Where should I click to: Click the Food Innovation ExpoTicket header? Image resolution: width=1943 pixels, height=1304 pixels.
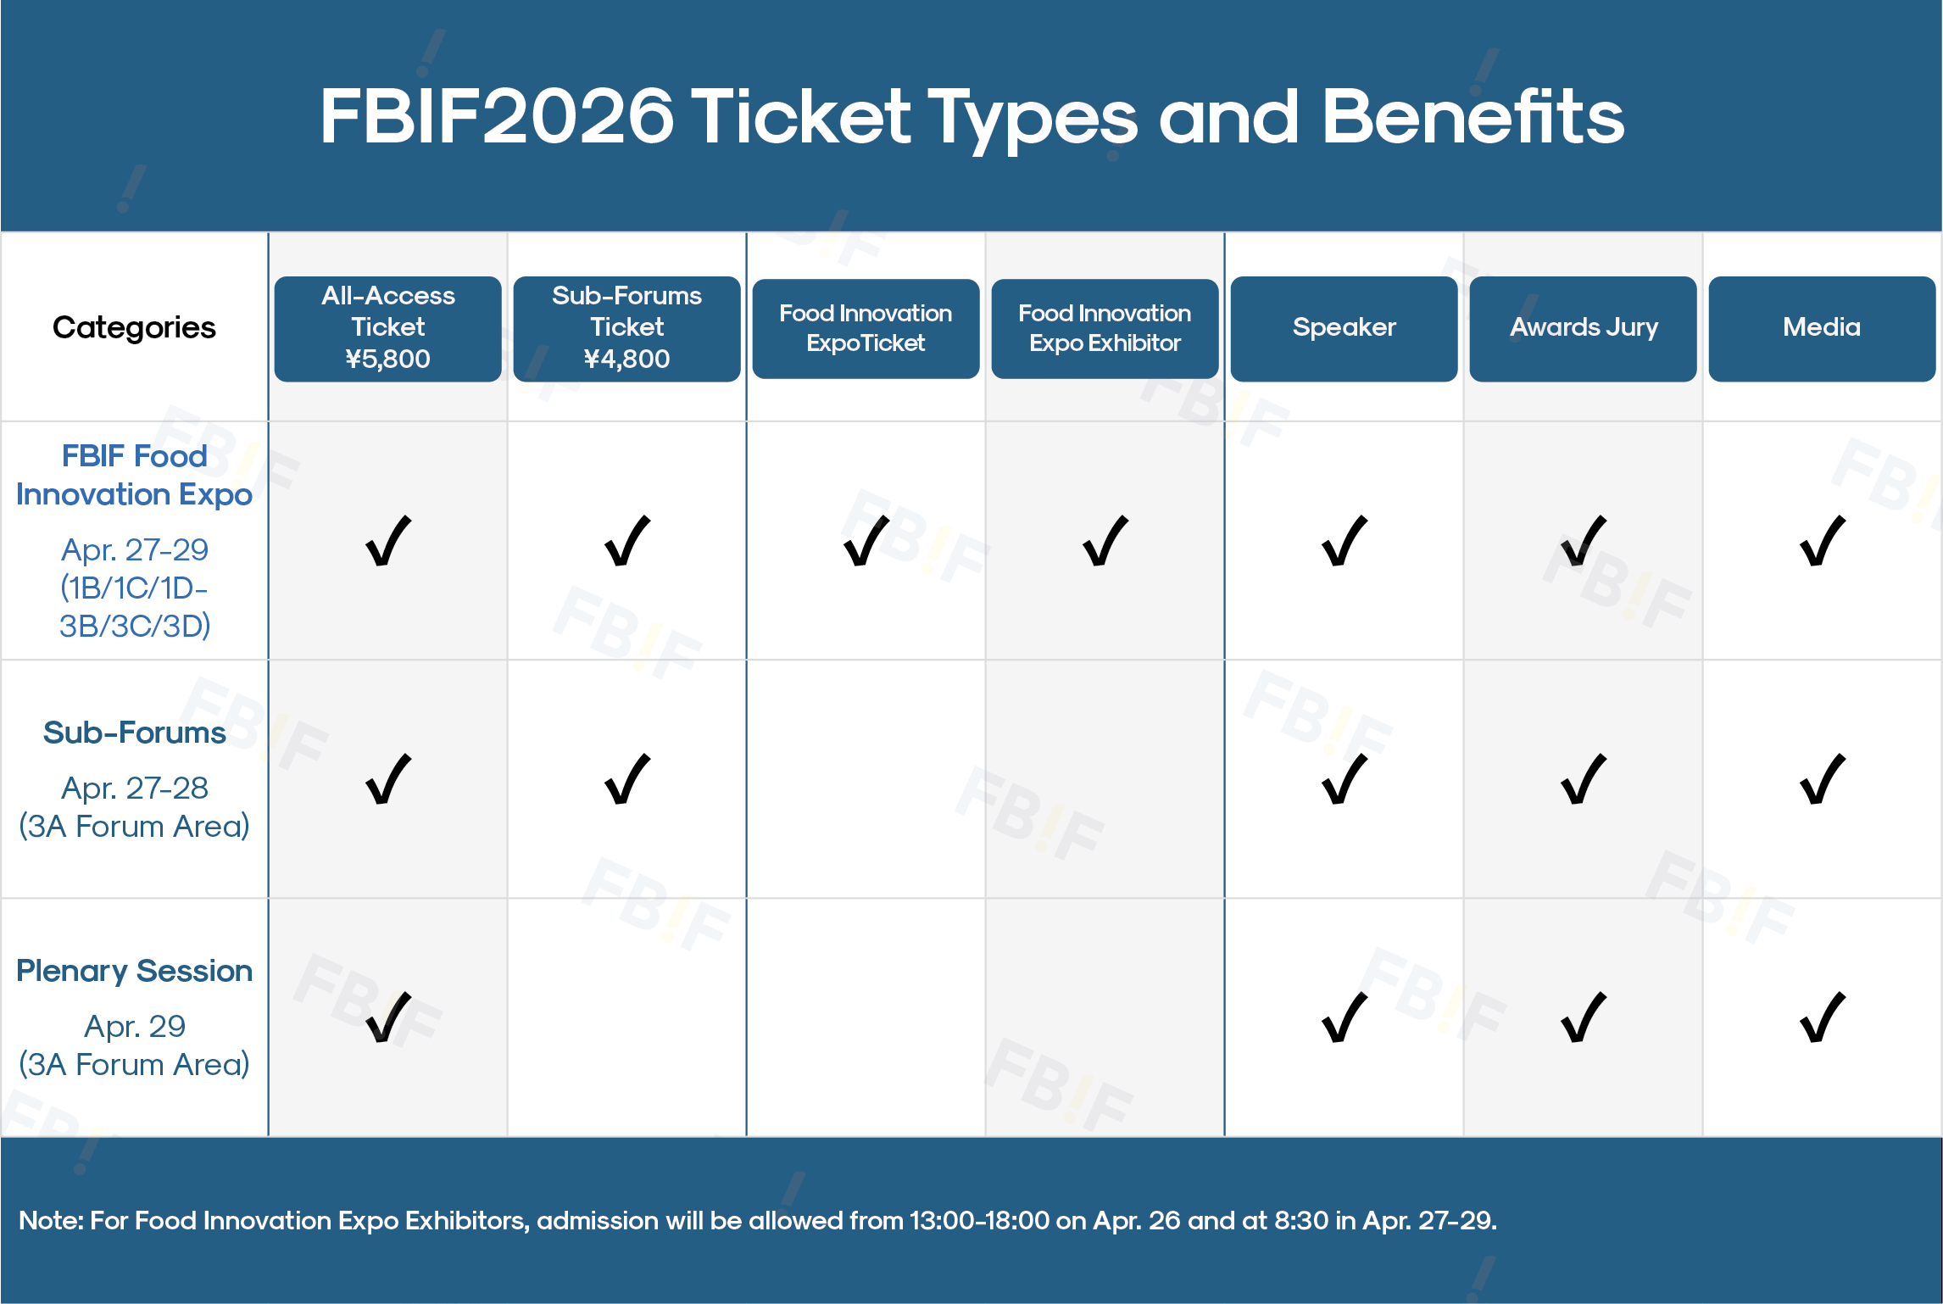coord(866,328)
